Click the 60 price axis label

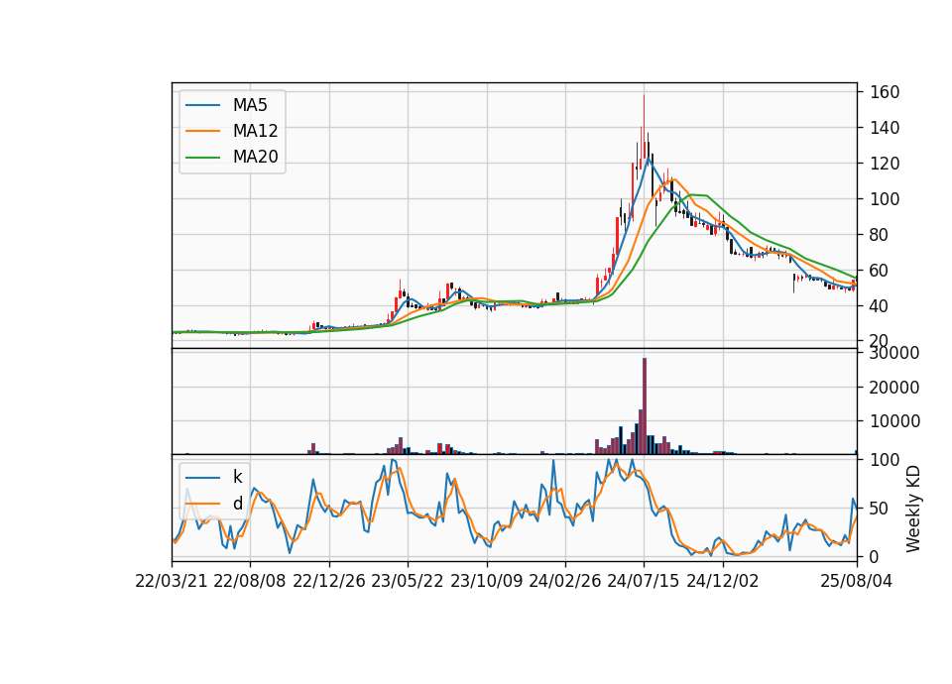[880, 271]
